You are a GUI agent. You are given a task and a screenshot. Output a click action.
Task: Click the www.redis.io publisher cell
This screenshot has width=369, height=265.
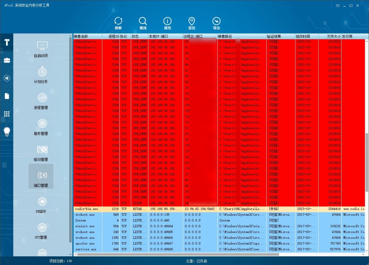point(354,209)
